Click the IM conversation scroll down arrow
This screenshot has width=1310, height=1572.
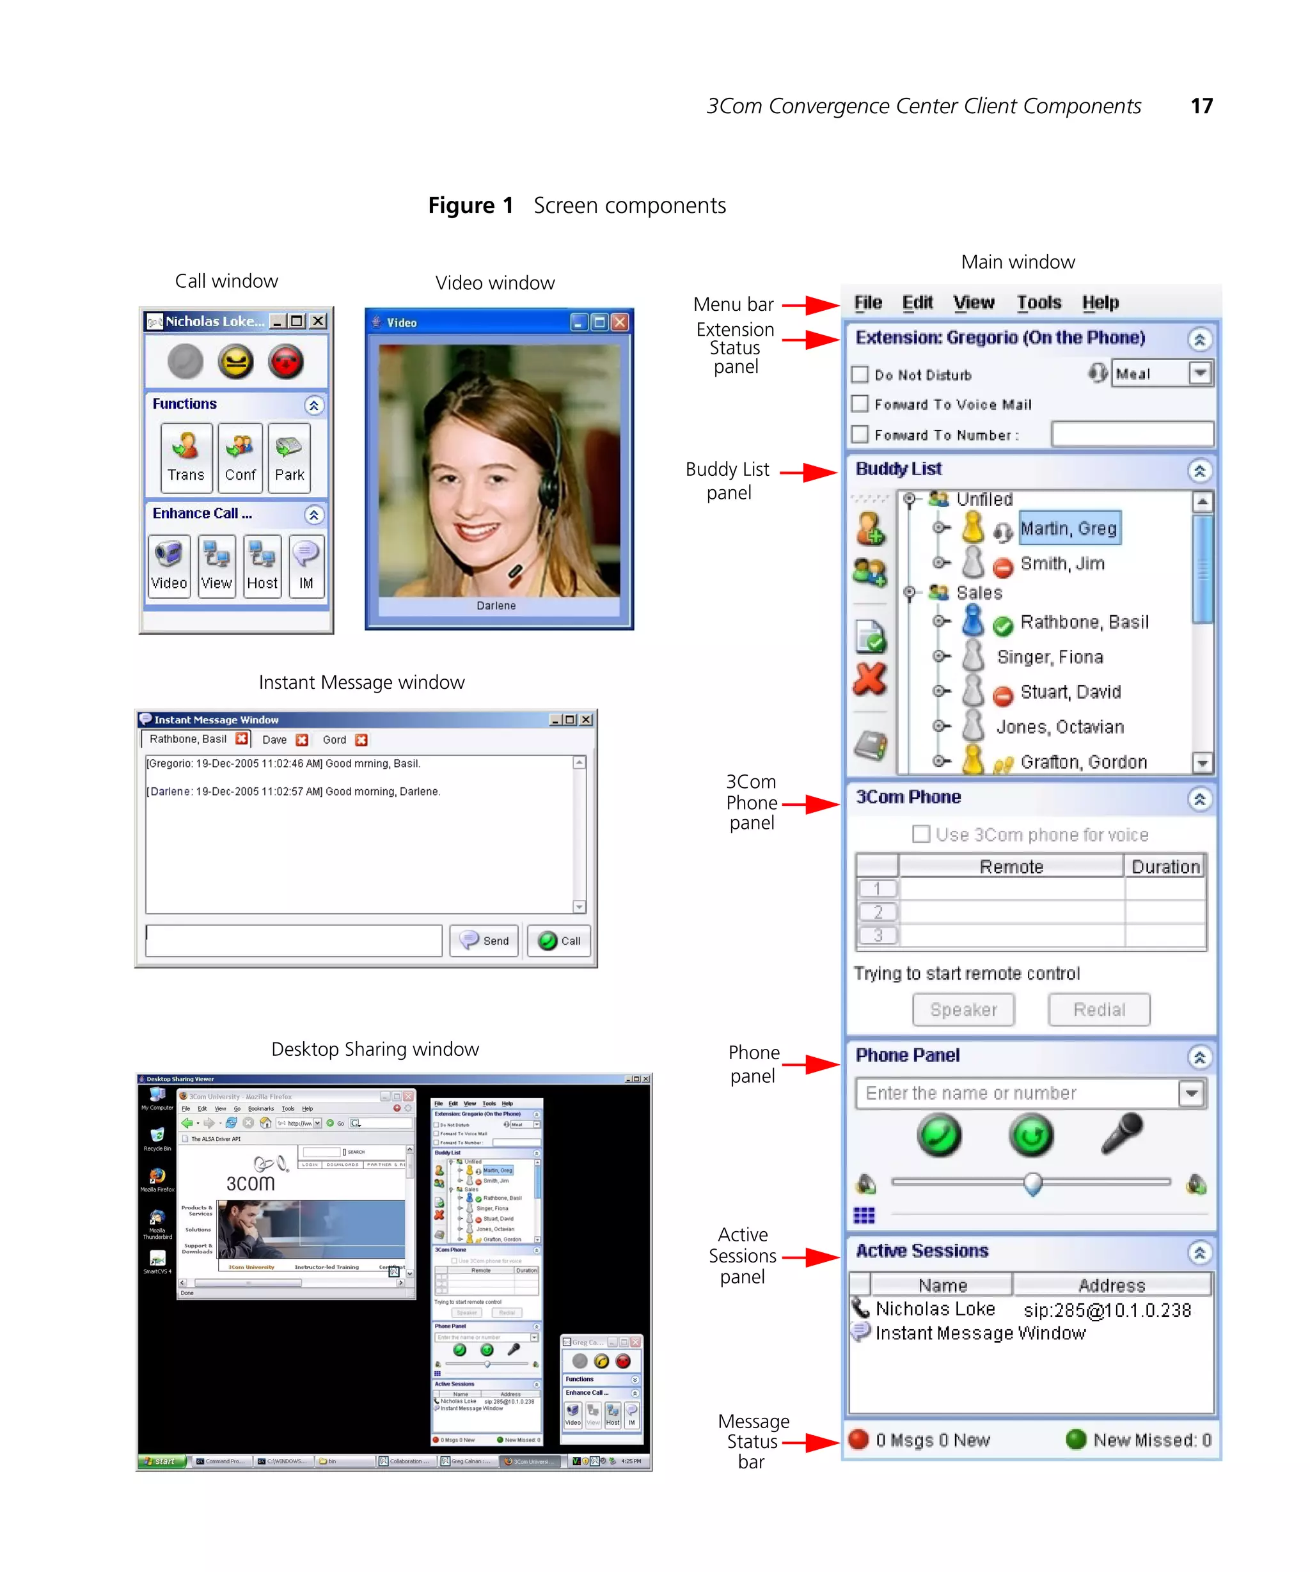[579, 906]
